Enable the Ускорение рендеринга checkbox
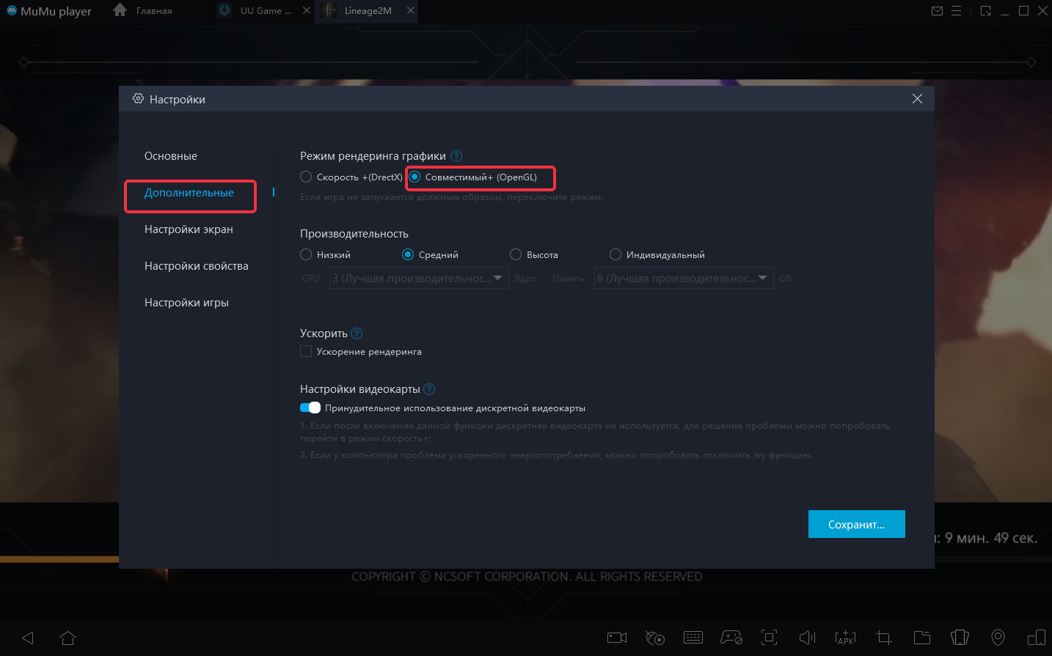 (306, 352)
